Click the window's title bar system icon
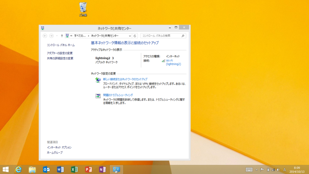The width and height of the screenshot is (309, 174). point(42,28)
